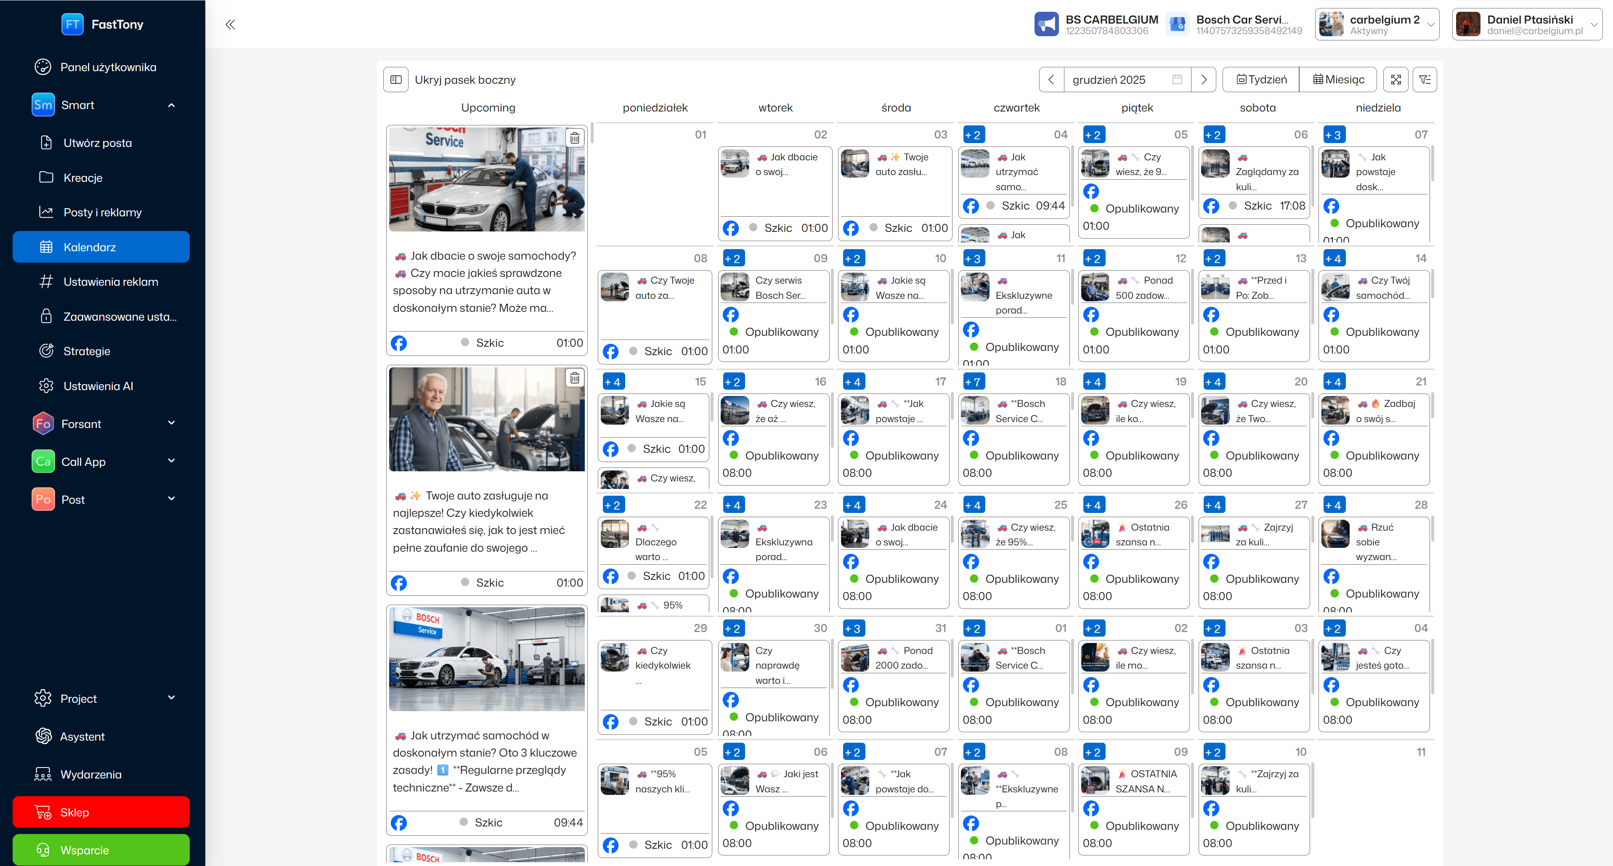Switch calendar to Tydzień view
1613x866 pixels.
click(1261, 80)
